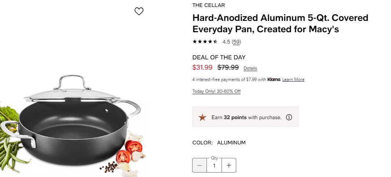Click the crossed-out $79.99 original price
The image size is (391, 177).
click(228, 67)
